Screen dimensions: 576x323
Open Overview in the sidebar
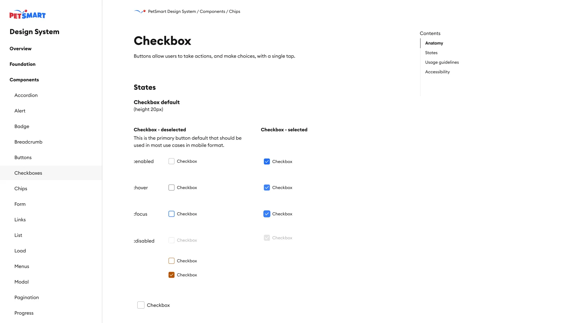coord(21,49)
